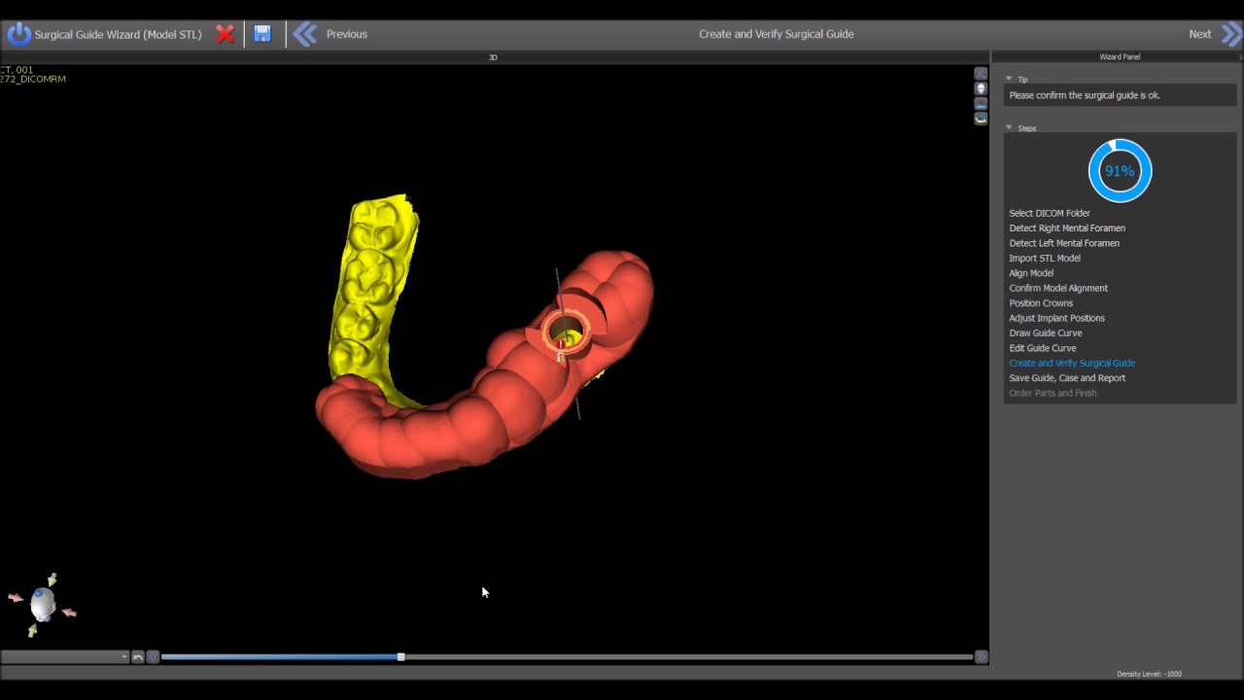Select 'Save Guide, Case and Report' step
Image resolution: width=1244 pixels, height=700 pixels.
(x=1067, y=378)
